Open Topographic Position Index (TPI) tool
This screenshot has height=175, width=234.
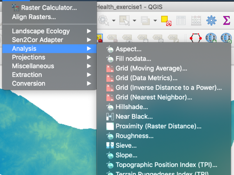tap(164, 165)
